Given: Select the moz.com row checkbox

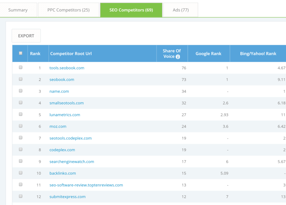Looking at the screenshot, I should coord(21,126).
